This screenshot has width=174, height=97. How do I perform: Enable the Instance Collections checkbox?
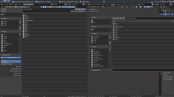tap(20, 71)
